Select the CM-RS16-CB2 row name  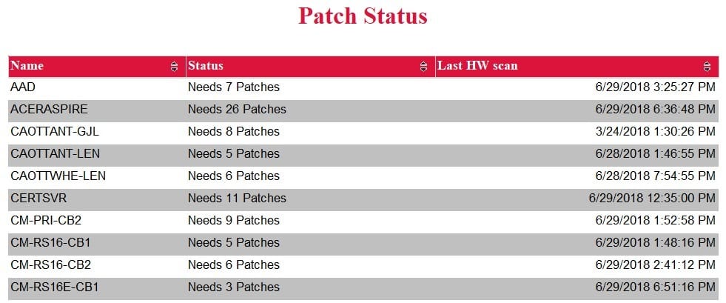coord(50,265)
